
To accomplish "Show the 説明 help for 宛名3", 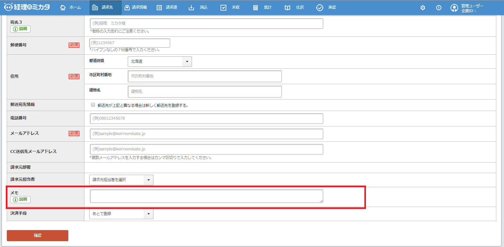I will pyautogui.click(x=20, y=29).
